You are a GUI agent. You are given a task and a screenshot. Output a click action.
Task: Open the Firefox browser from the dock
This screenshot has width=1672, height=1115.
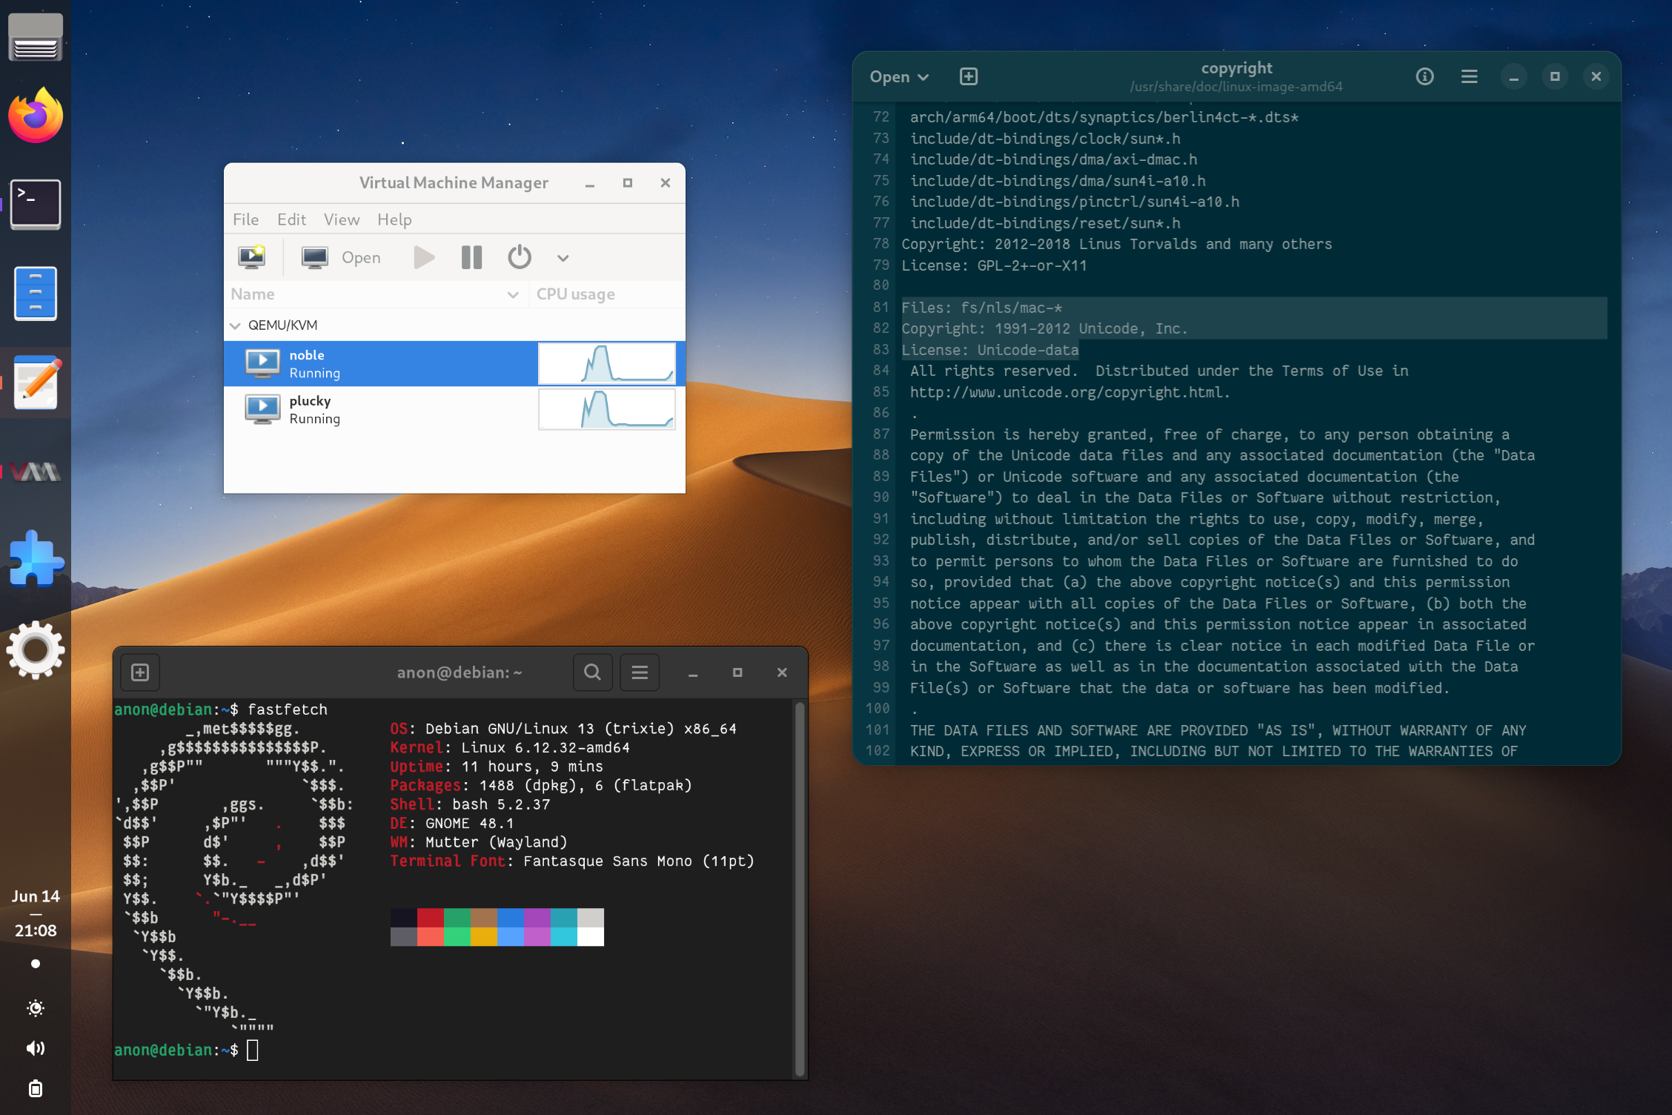[36, 115]
